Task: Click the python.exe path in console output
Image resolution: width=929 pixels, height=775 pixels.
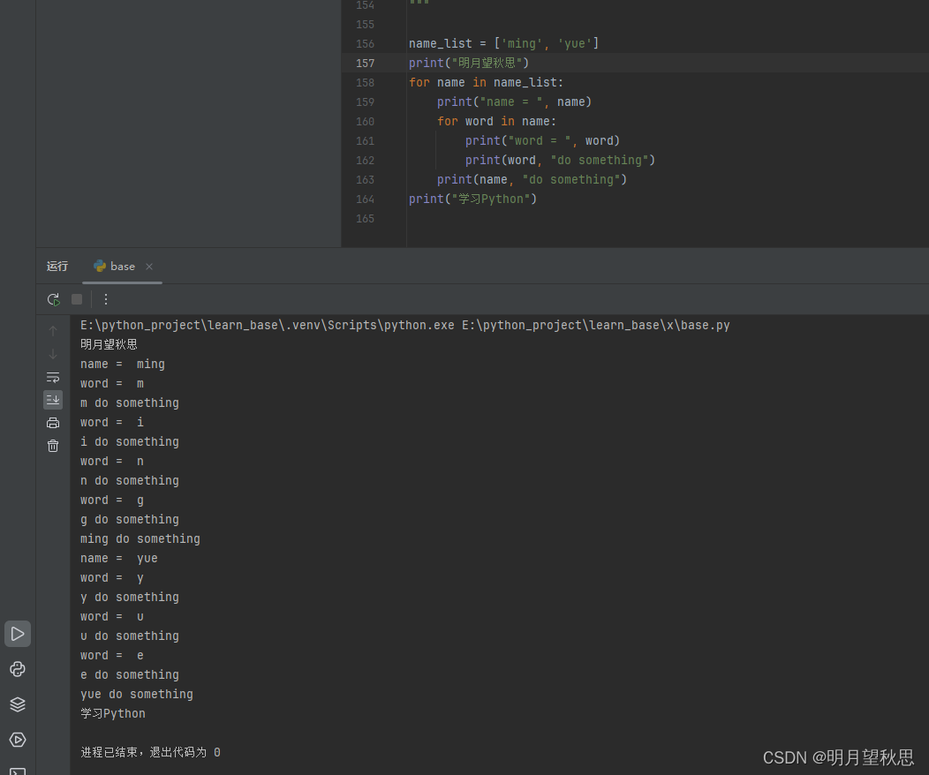Action: 267,325
